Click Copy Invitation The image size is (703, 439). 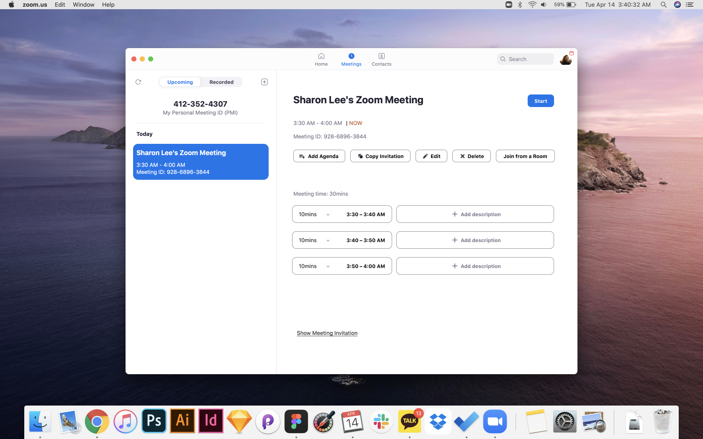(x=380, y=156)
